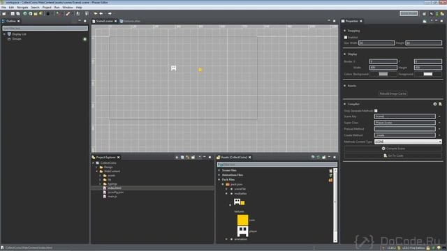Collapse the Compiler section

[344, 104]
